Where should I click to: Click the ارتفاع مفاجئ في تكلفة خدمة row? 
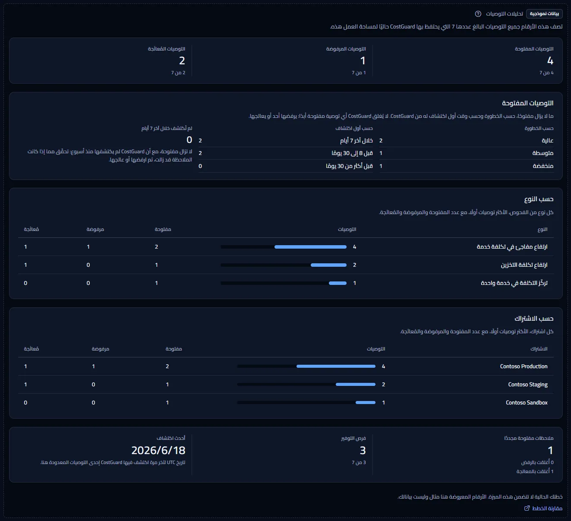click(286, 247)
